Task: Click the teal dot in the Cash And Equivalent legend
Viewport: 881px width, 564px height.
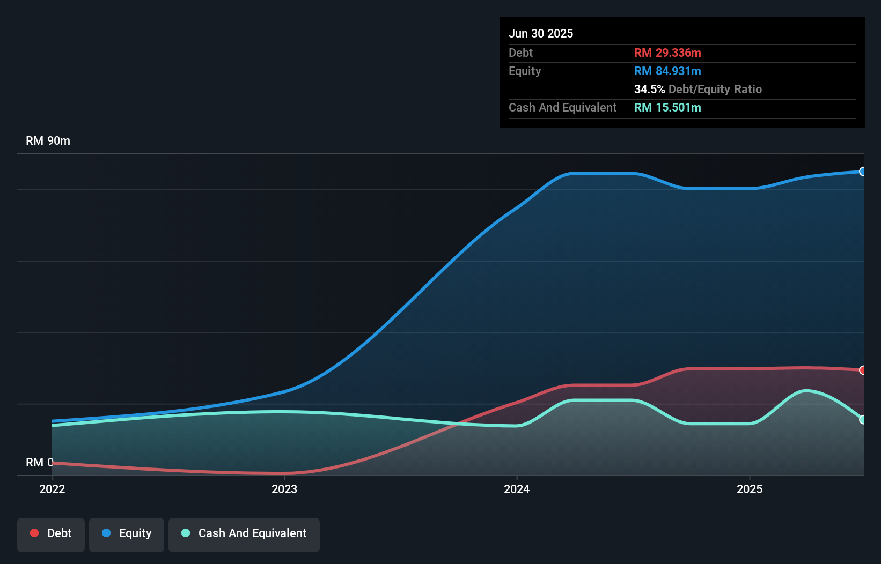Action: tap(185, 533)
